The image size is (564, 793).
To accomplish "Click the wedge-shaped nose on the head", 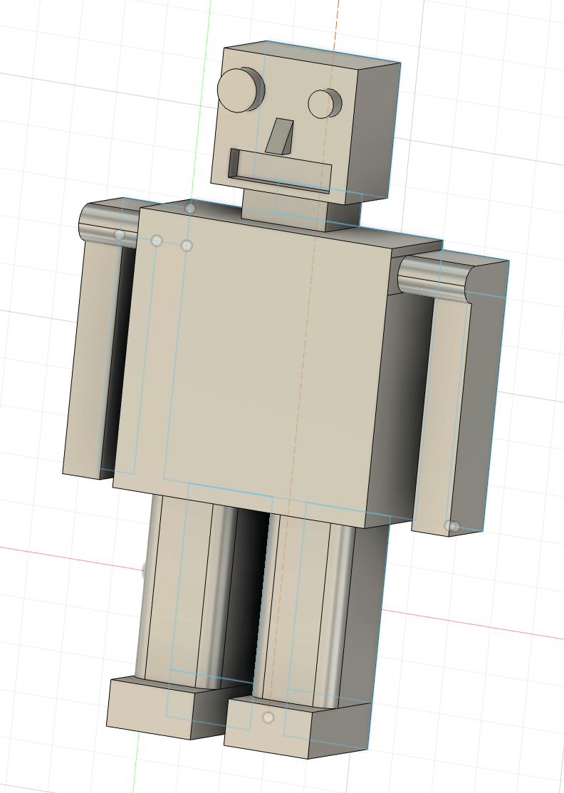I will click(280, 137).
